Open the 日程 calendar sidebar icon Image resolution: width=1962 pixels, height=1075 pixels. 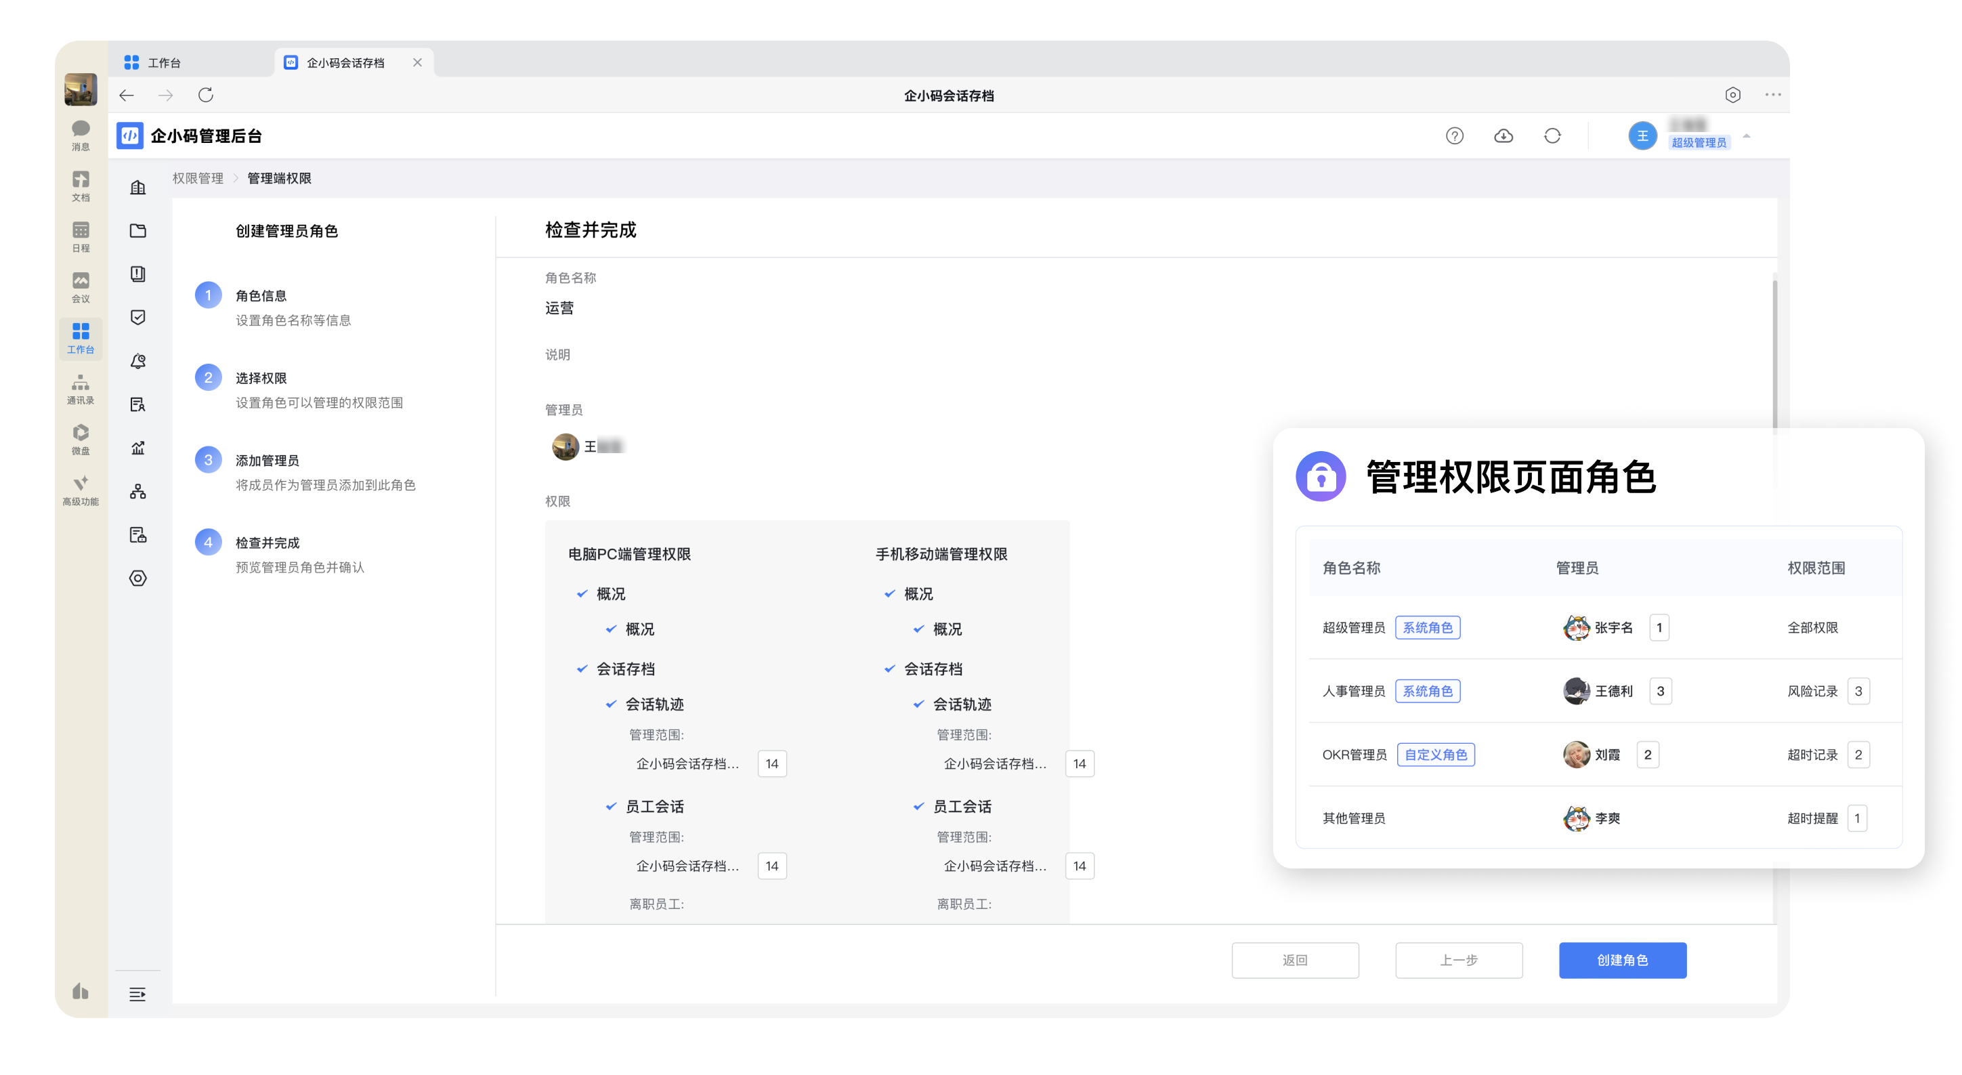point(81,237)
